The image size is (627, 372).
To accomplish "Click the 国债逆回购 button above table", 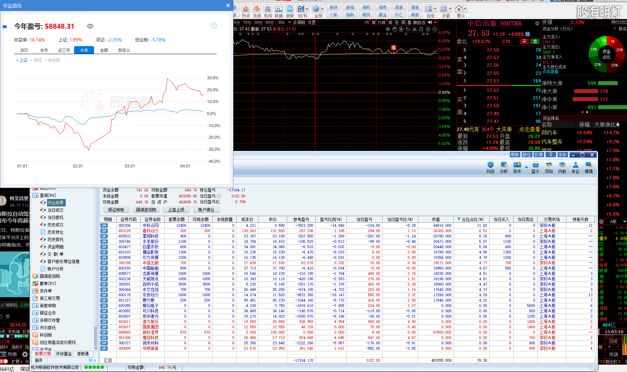I will [146, 210].
